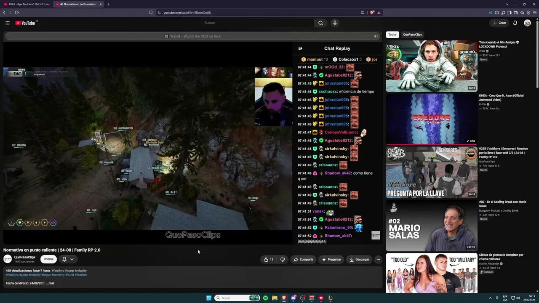
Task: Click the YouTube search magnifier button
Action: [320, 23]
